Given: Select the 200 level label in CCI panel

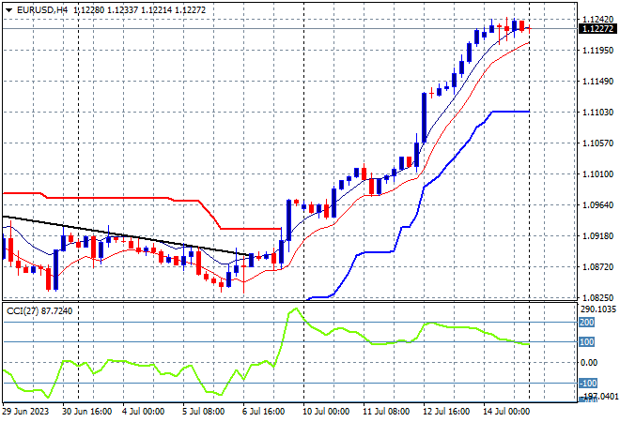Looking at the screenshot, I should [x=586, y=323].
